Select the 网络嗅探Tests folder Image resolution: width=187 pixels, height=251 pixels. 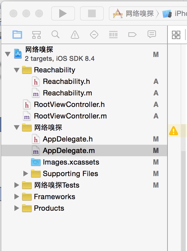click(x=84, y=185)
